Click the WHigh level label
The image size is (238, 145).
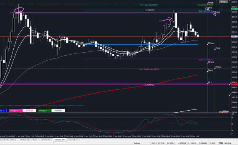[x=218, y=67]
